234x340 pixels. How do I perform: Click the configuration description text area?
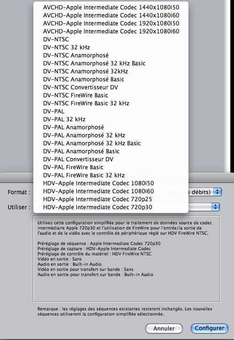point(127,259)
